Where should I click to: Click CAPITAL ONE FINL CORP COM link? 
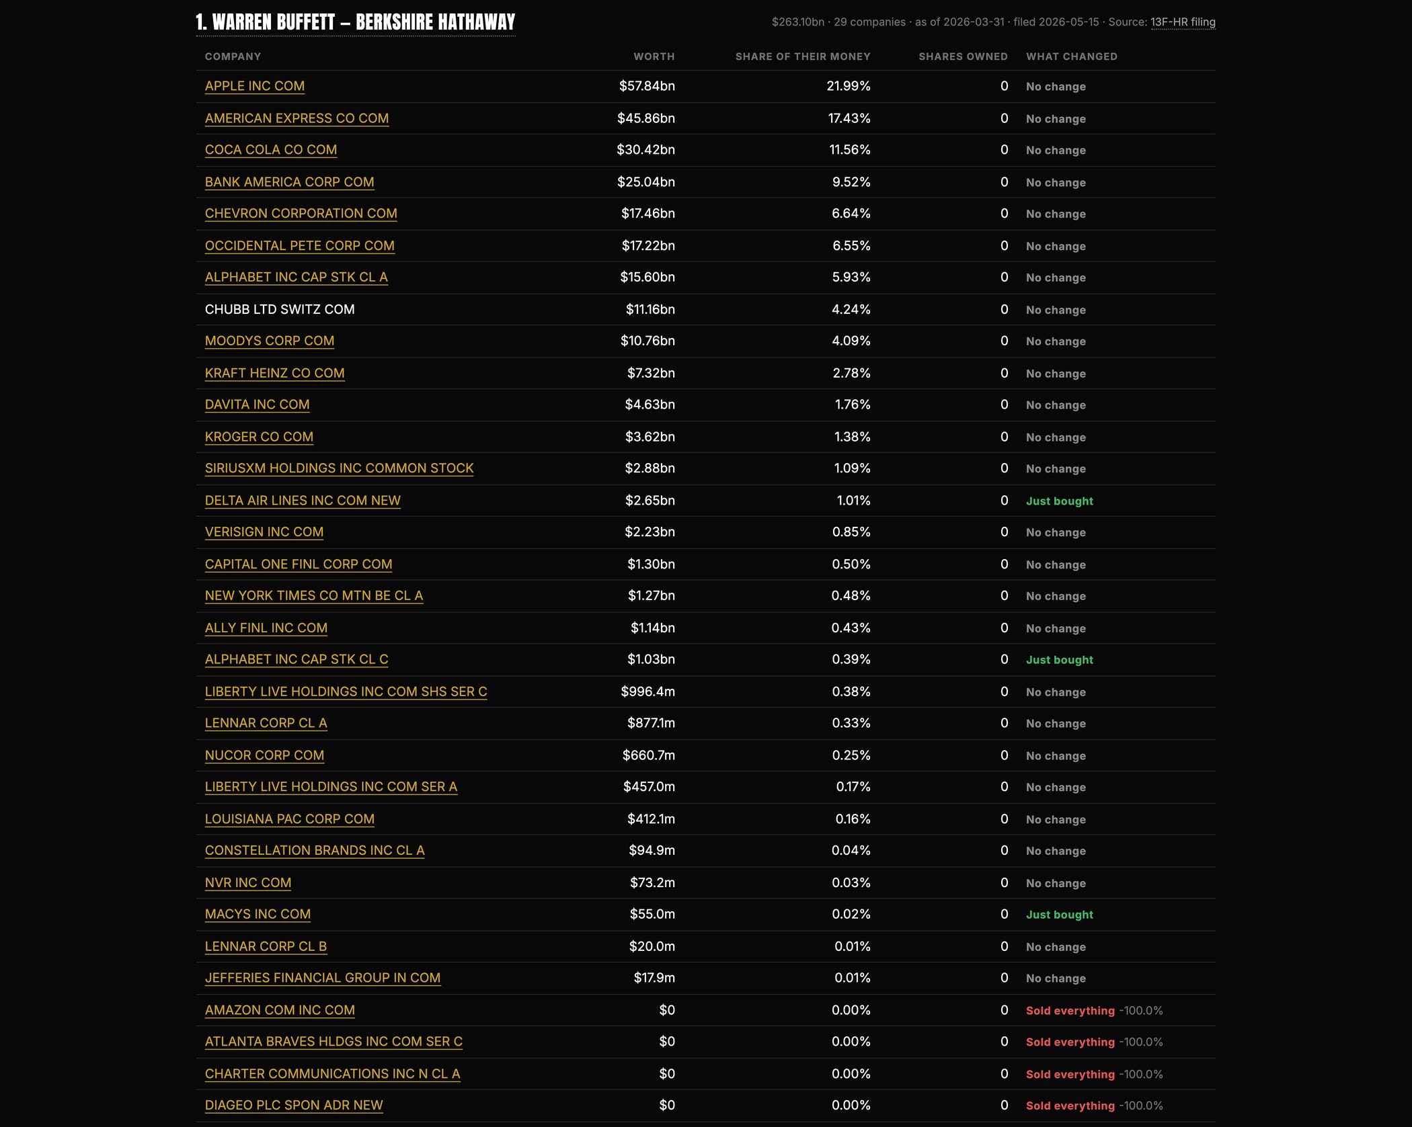(299, 565)
